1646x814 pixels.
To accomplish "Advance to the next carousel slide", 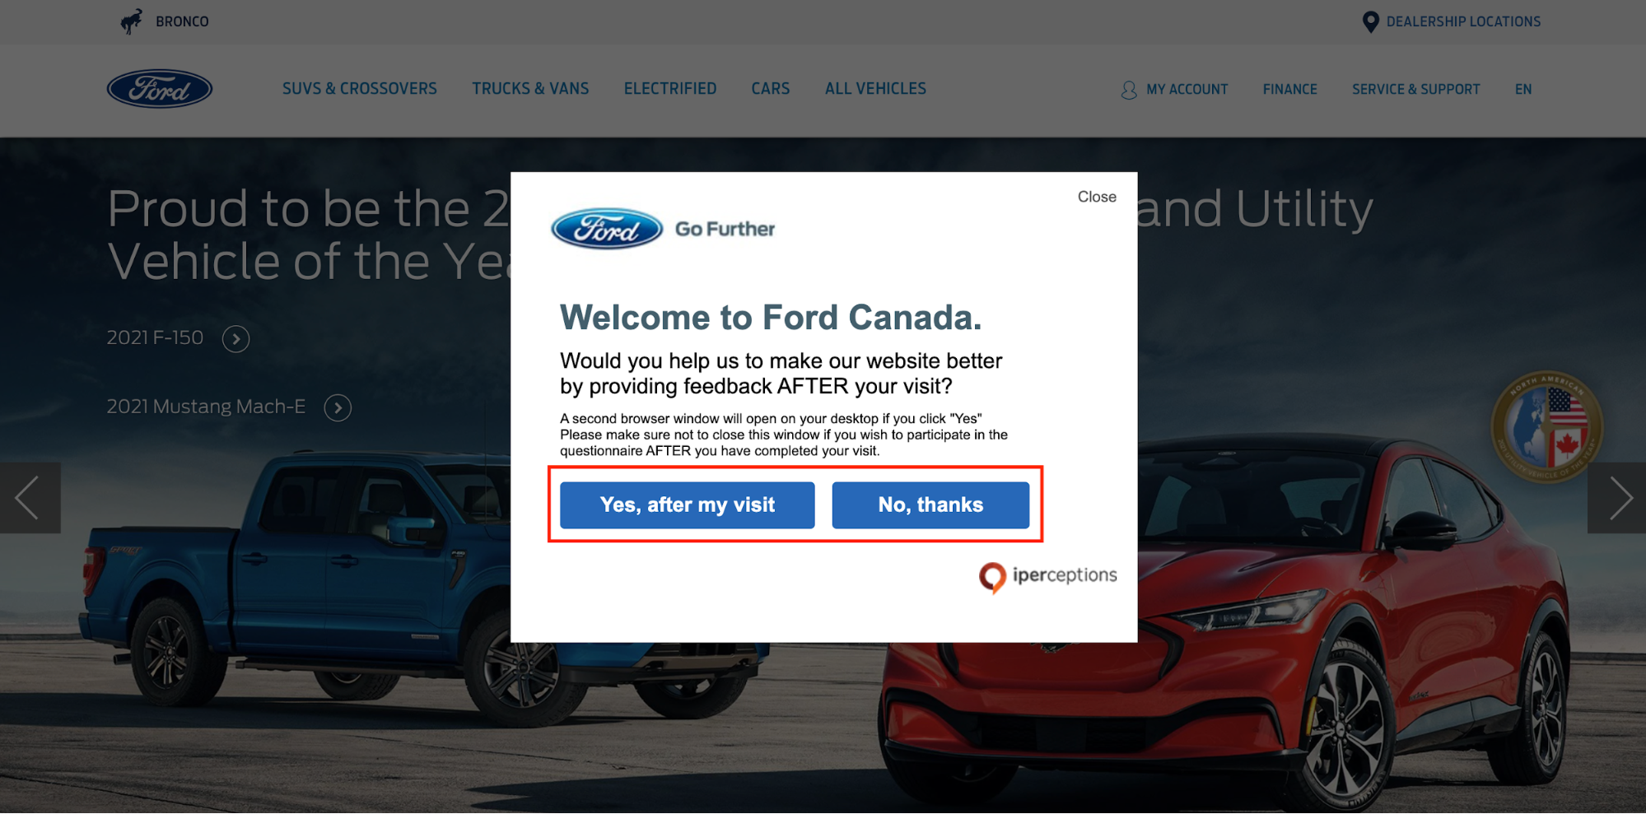I will click(1618, 497).
